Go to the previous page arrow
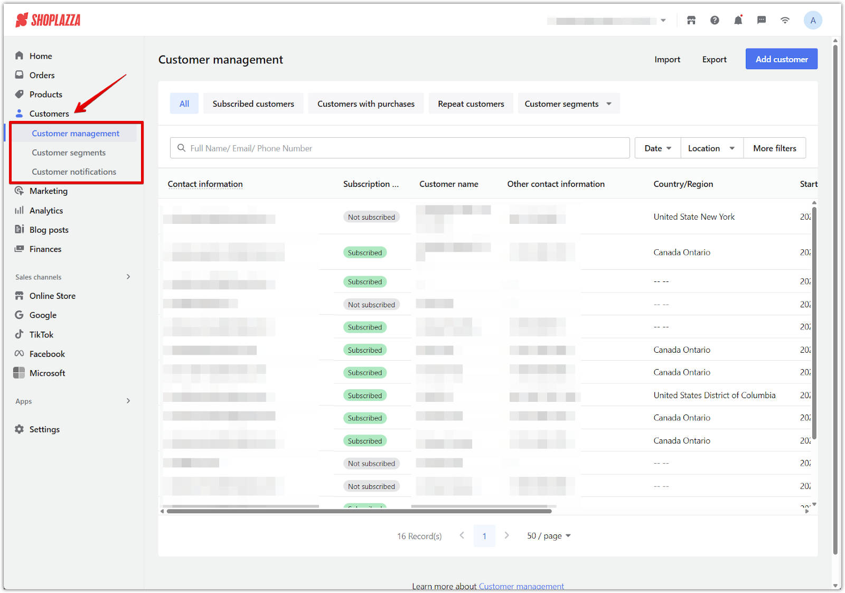Viewport: 845px width, 593px height. pos(462,535)
